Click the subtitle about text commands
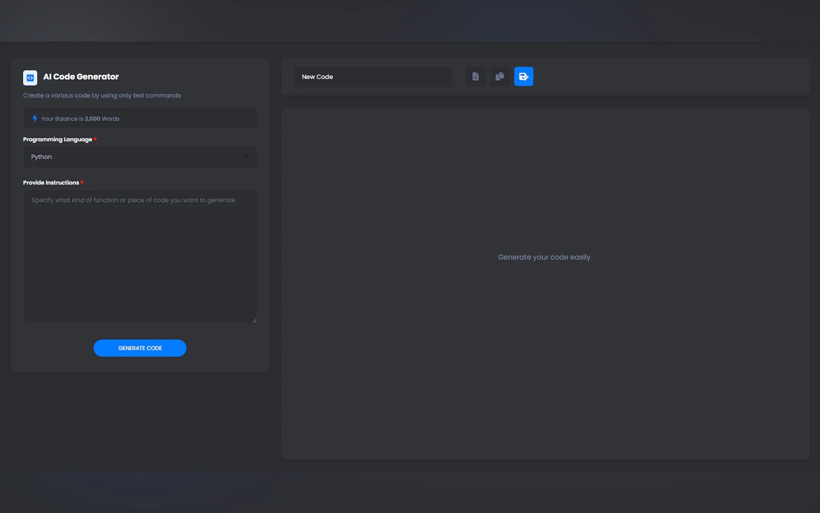 click(x=102, y=95)
